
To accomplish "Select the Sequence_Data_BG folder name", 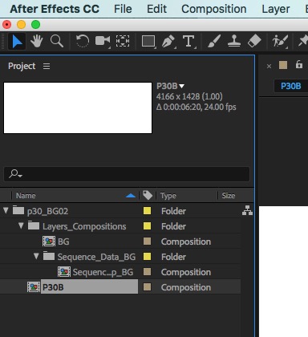I will click(96, 257).
